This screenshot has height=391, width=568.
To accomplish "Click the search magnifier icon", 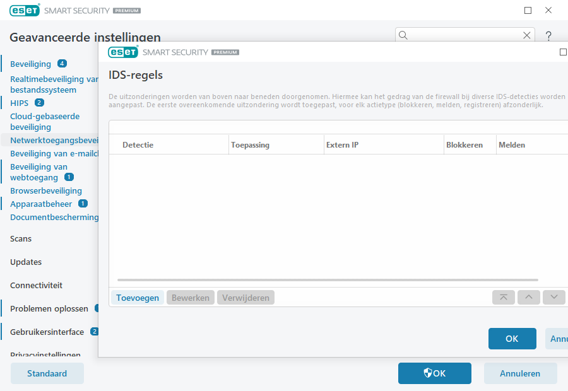I will [403, 35].
